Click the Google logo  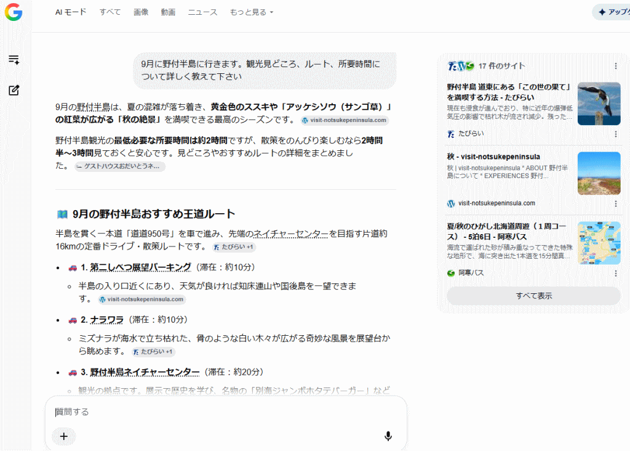14,12
